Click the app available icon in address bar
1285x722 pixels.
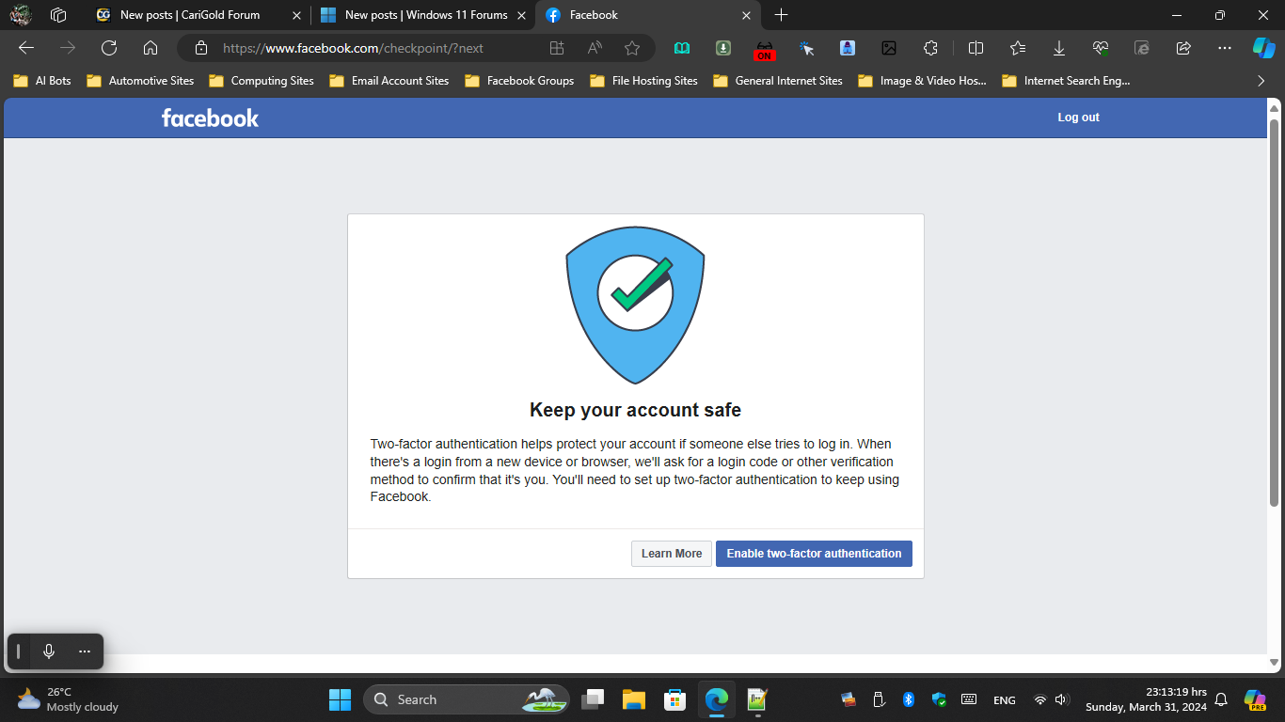[x=557, y=48]
